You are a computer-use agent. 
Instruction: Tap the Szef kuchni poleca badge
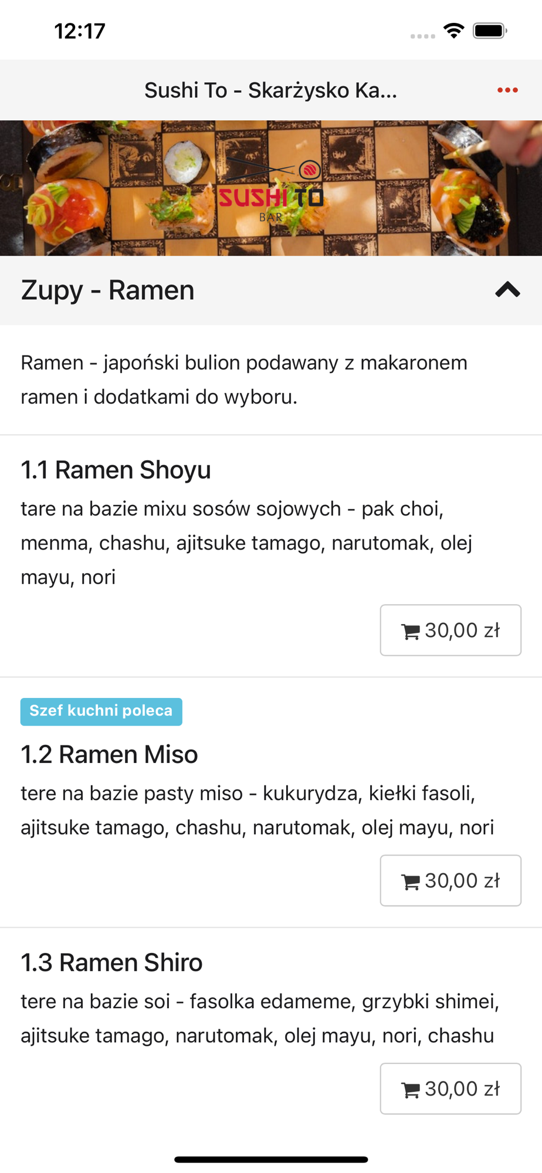tap(101, 711)
